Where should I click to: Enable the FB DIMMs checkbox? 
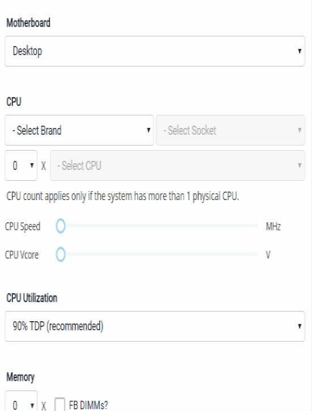60,405
